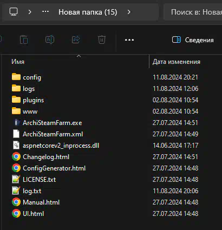Select the ArchiSteamFarm.exe application icon
The height and width of the screenshot is (230, 222).
[16, 122]
